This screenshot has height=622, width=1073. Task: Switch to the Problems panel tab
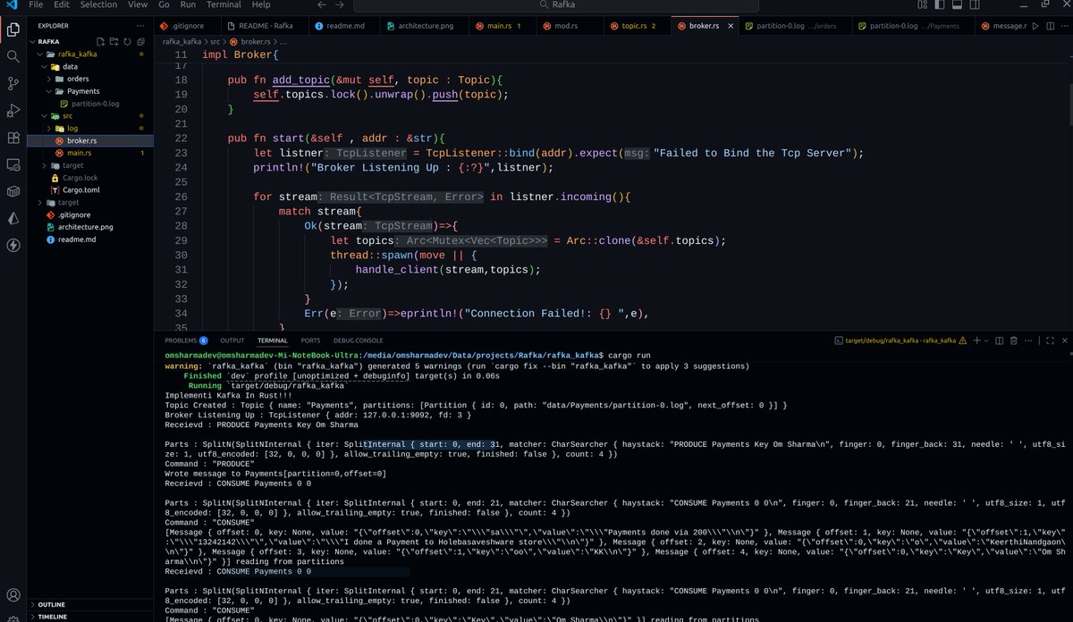[x=186, y=340]
